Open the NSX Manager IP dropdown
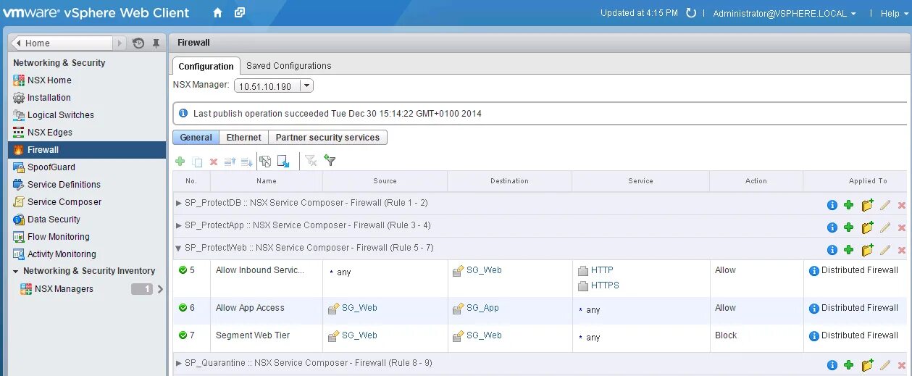 click(x=306, y=86)
